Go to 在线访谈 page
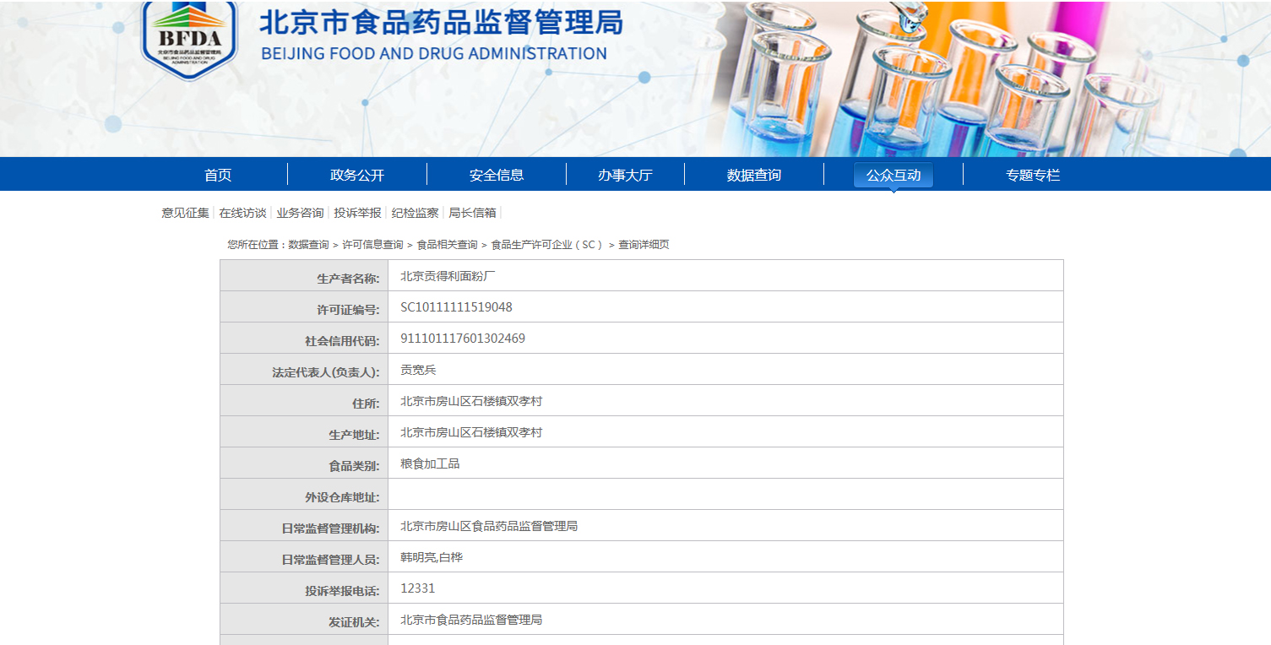1271x645 pixels. click(242, 213)
